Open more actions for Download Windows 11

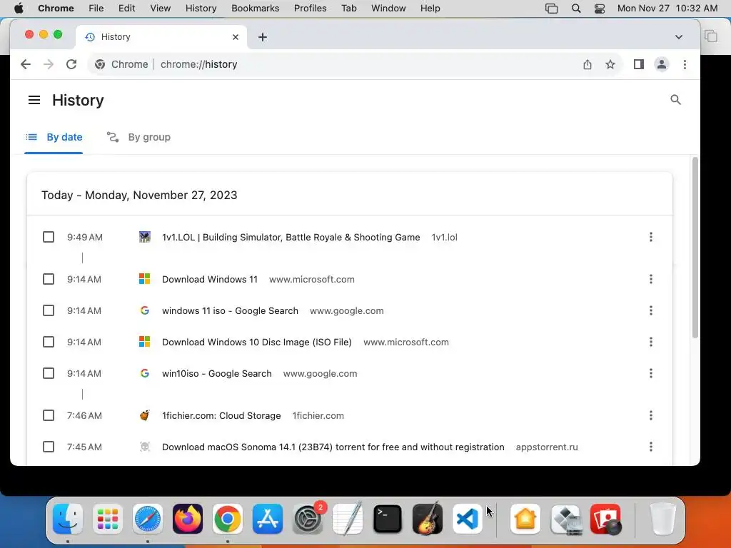(651, 279)
